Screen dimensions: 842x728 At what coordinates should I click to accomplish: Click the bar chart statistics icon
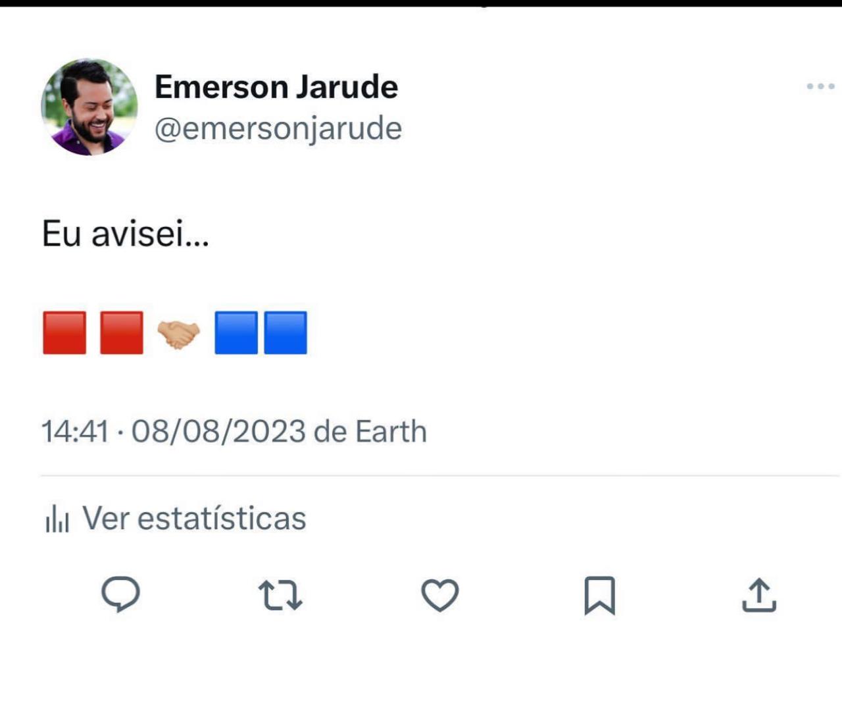(57, 519)
